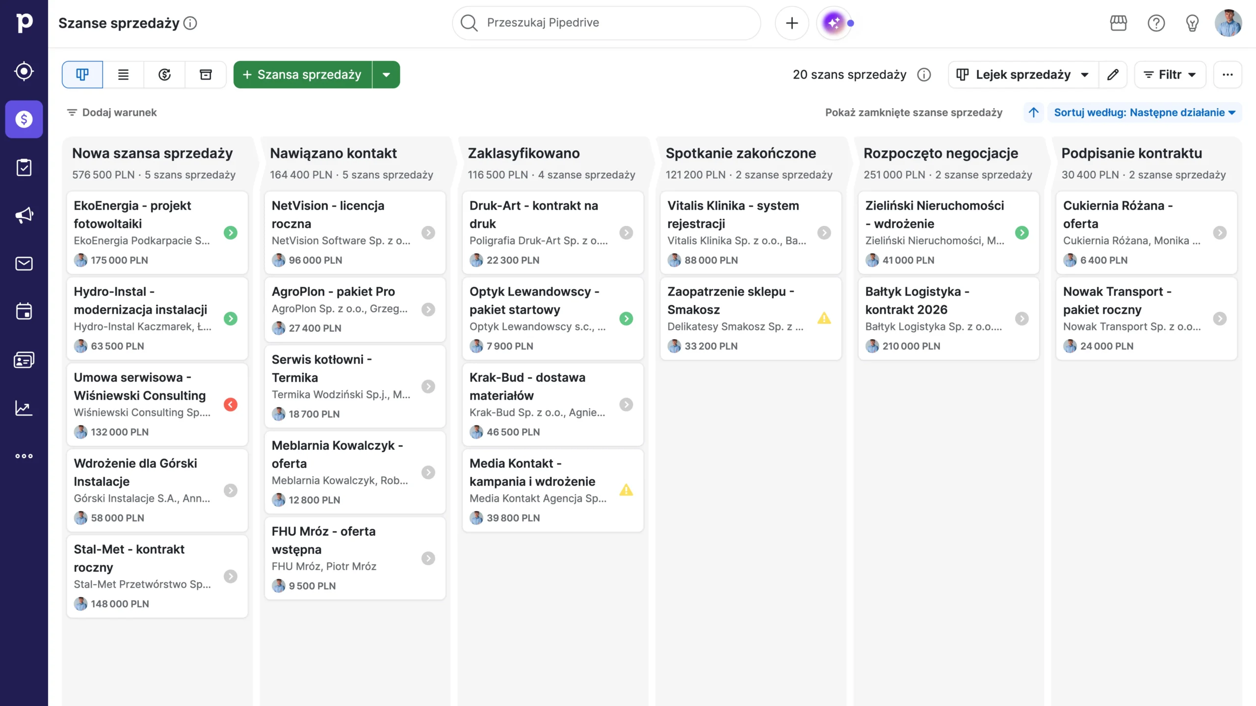
Task: Open Projects checklist icon in sidebar
Action: [x=24, y=167]
